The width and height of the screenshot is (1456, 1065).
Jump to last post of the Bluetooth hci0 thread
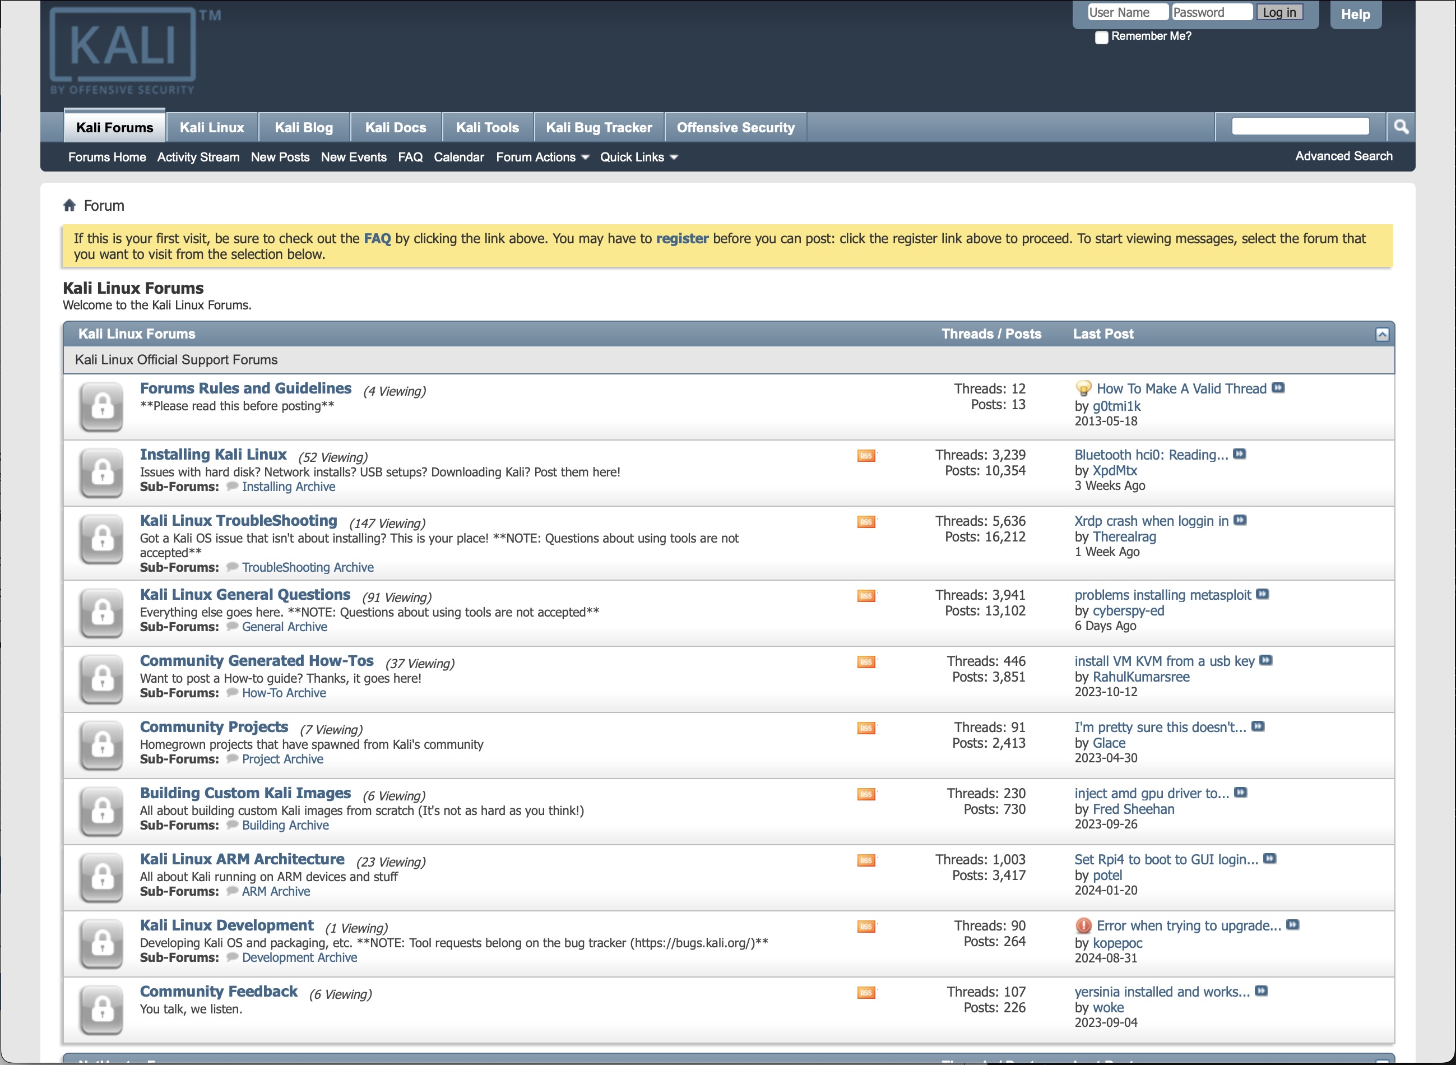point(1240,454)
